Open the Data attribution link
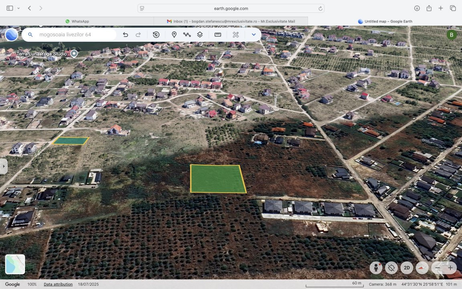The width and height of the screenshot is (462, 289). 58,284
